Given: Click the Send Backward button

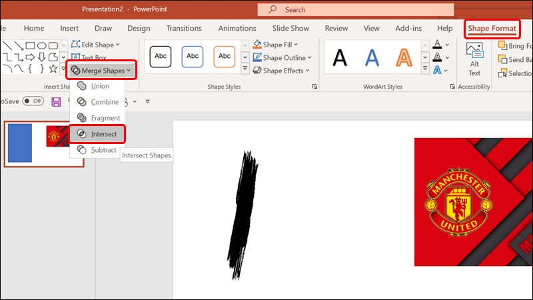Looking at the screenshot, I should (514, 59).
